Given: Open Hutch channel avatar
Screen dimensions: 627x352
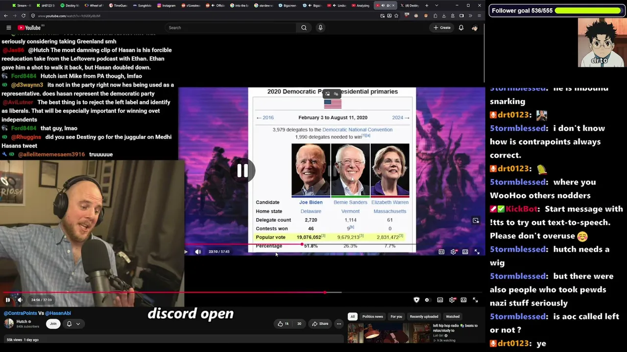Looking at the screenshot, I should [9, 323].
